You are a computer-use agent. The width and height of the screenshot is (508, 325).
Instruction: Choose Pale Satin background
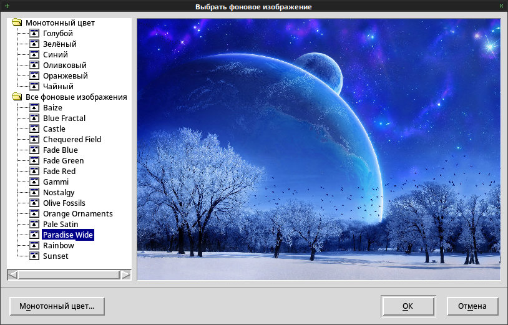61,225
